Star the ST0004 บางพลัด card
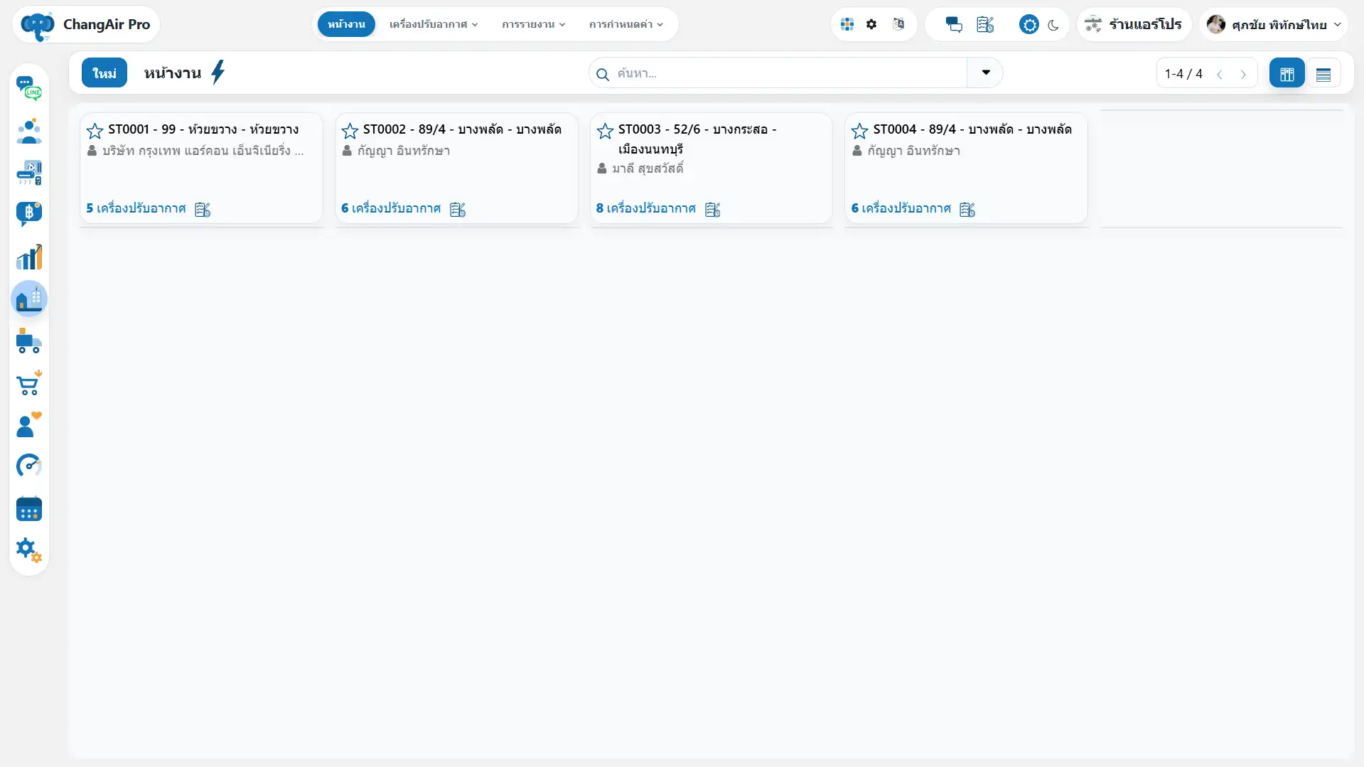The height and width of the screenshot is (767, 1364). pos(859,131)
